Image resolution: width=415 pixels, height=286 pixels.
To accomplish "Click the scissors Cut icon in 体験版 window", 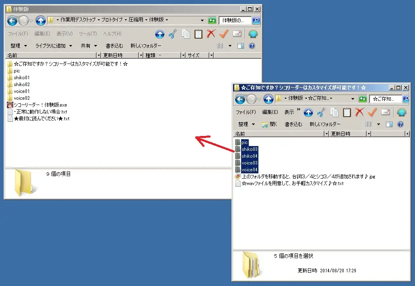I will click(173, 34).
